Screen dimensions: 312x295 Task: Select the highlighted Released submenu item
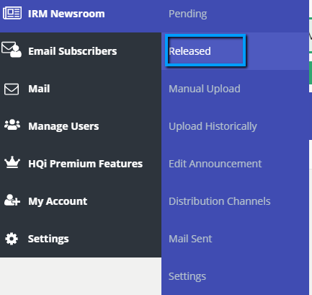[190, 51]
